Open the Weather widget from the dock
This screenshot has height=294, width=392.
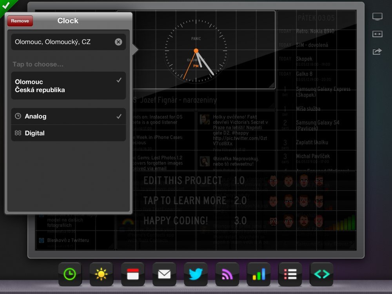(101, 274)
